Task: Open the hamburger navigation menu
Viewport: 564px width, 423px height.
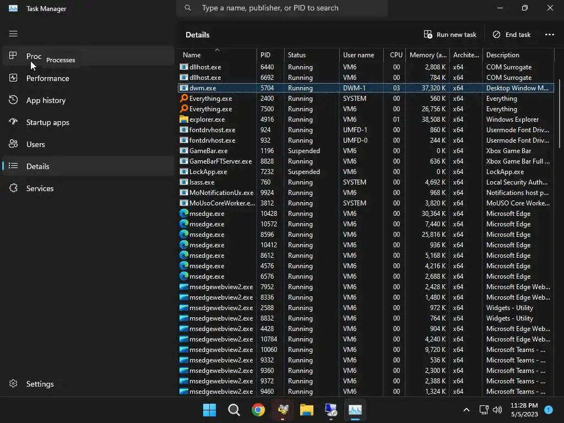Action: (x=13, y=34)
